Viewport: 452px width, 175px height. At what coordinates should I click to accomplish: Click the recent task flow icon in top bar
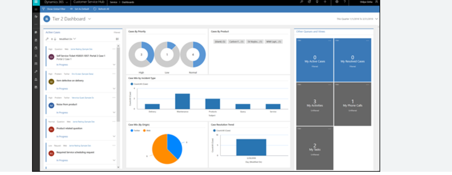[x=310, y=2]
